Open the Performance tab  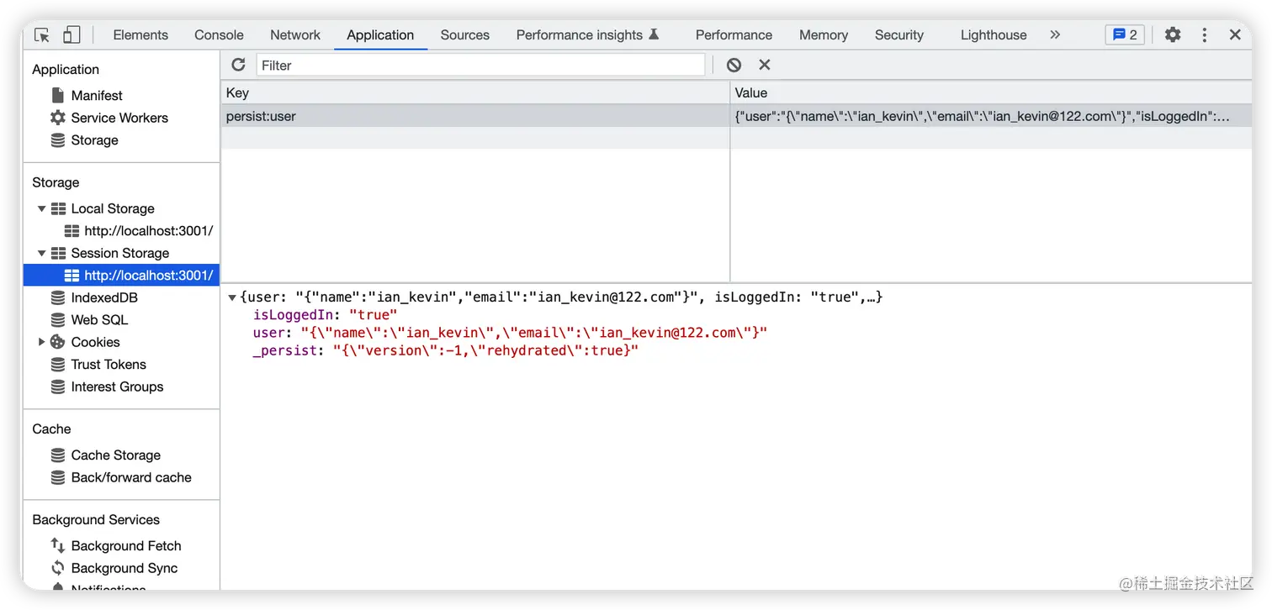(734, 34)
